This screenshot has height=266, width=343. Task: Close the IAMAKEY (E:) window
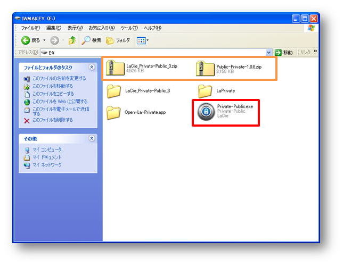tap(314, 19)
